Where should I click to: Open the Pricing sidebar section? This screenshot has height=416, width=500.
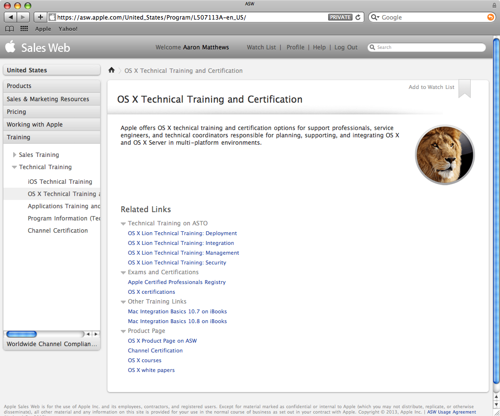tap(52, 112)
